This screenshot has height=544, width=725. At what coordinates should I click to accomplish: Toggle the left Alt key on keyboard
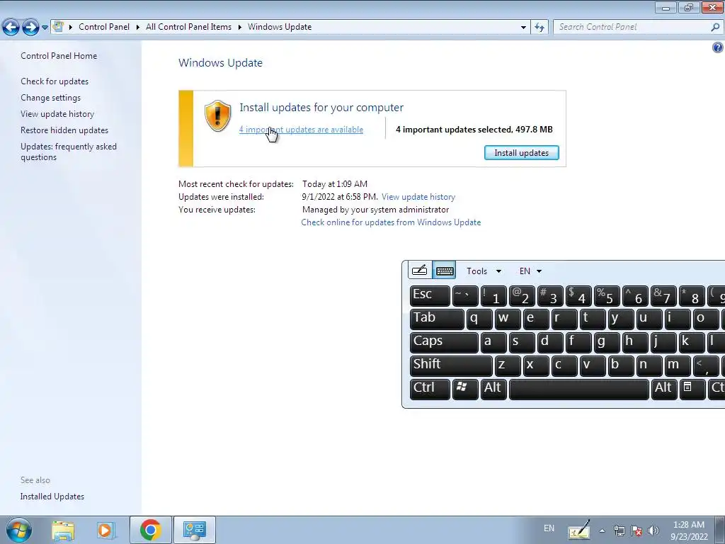click(493, 389)
